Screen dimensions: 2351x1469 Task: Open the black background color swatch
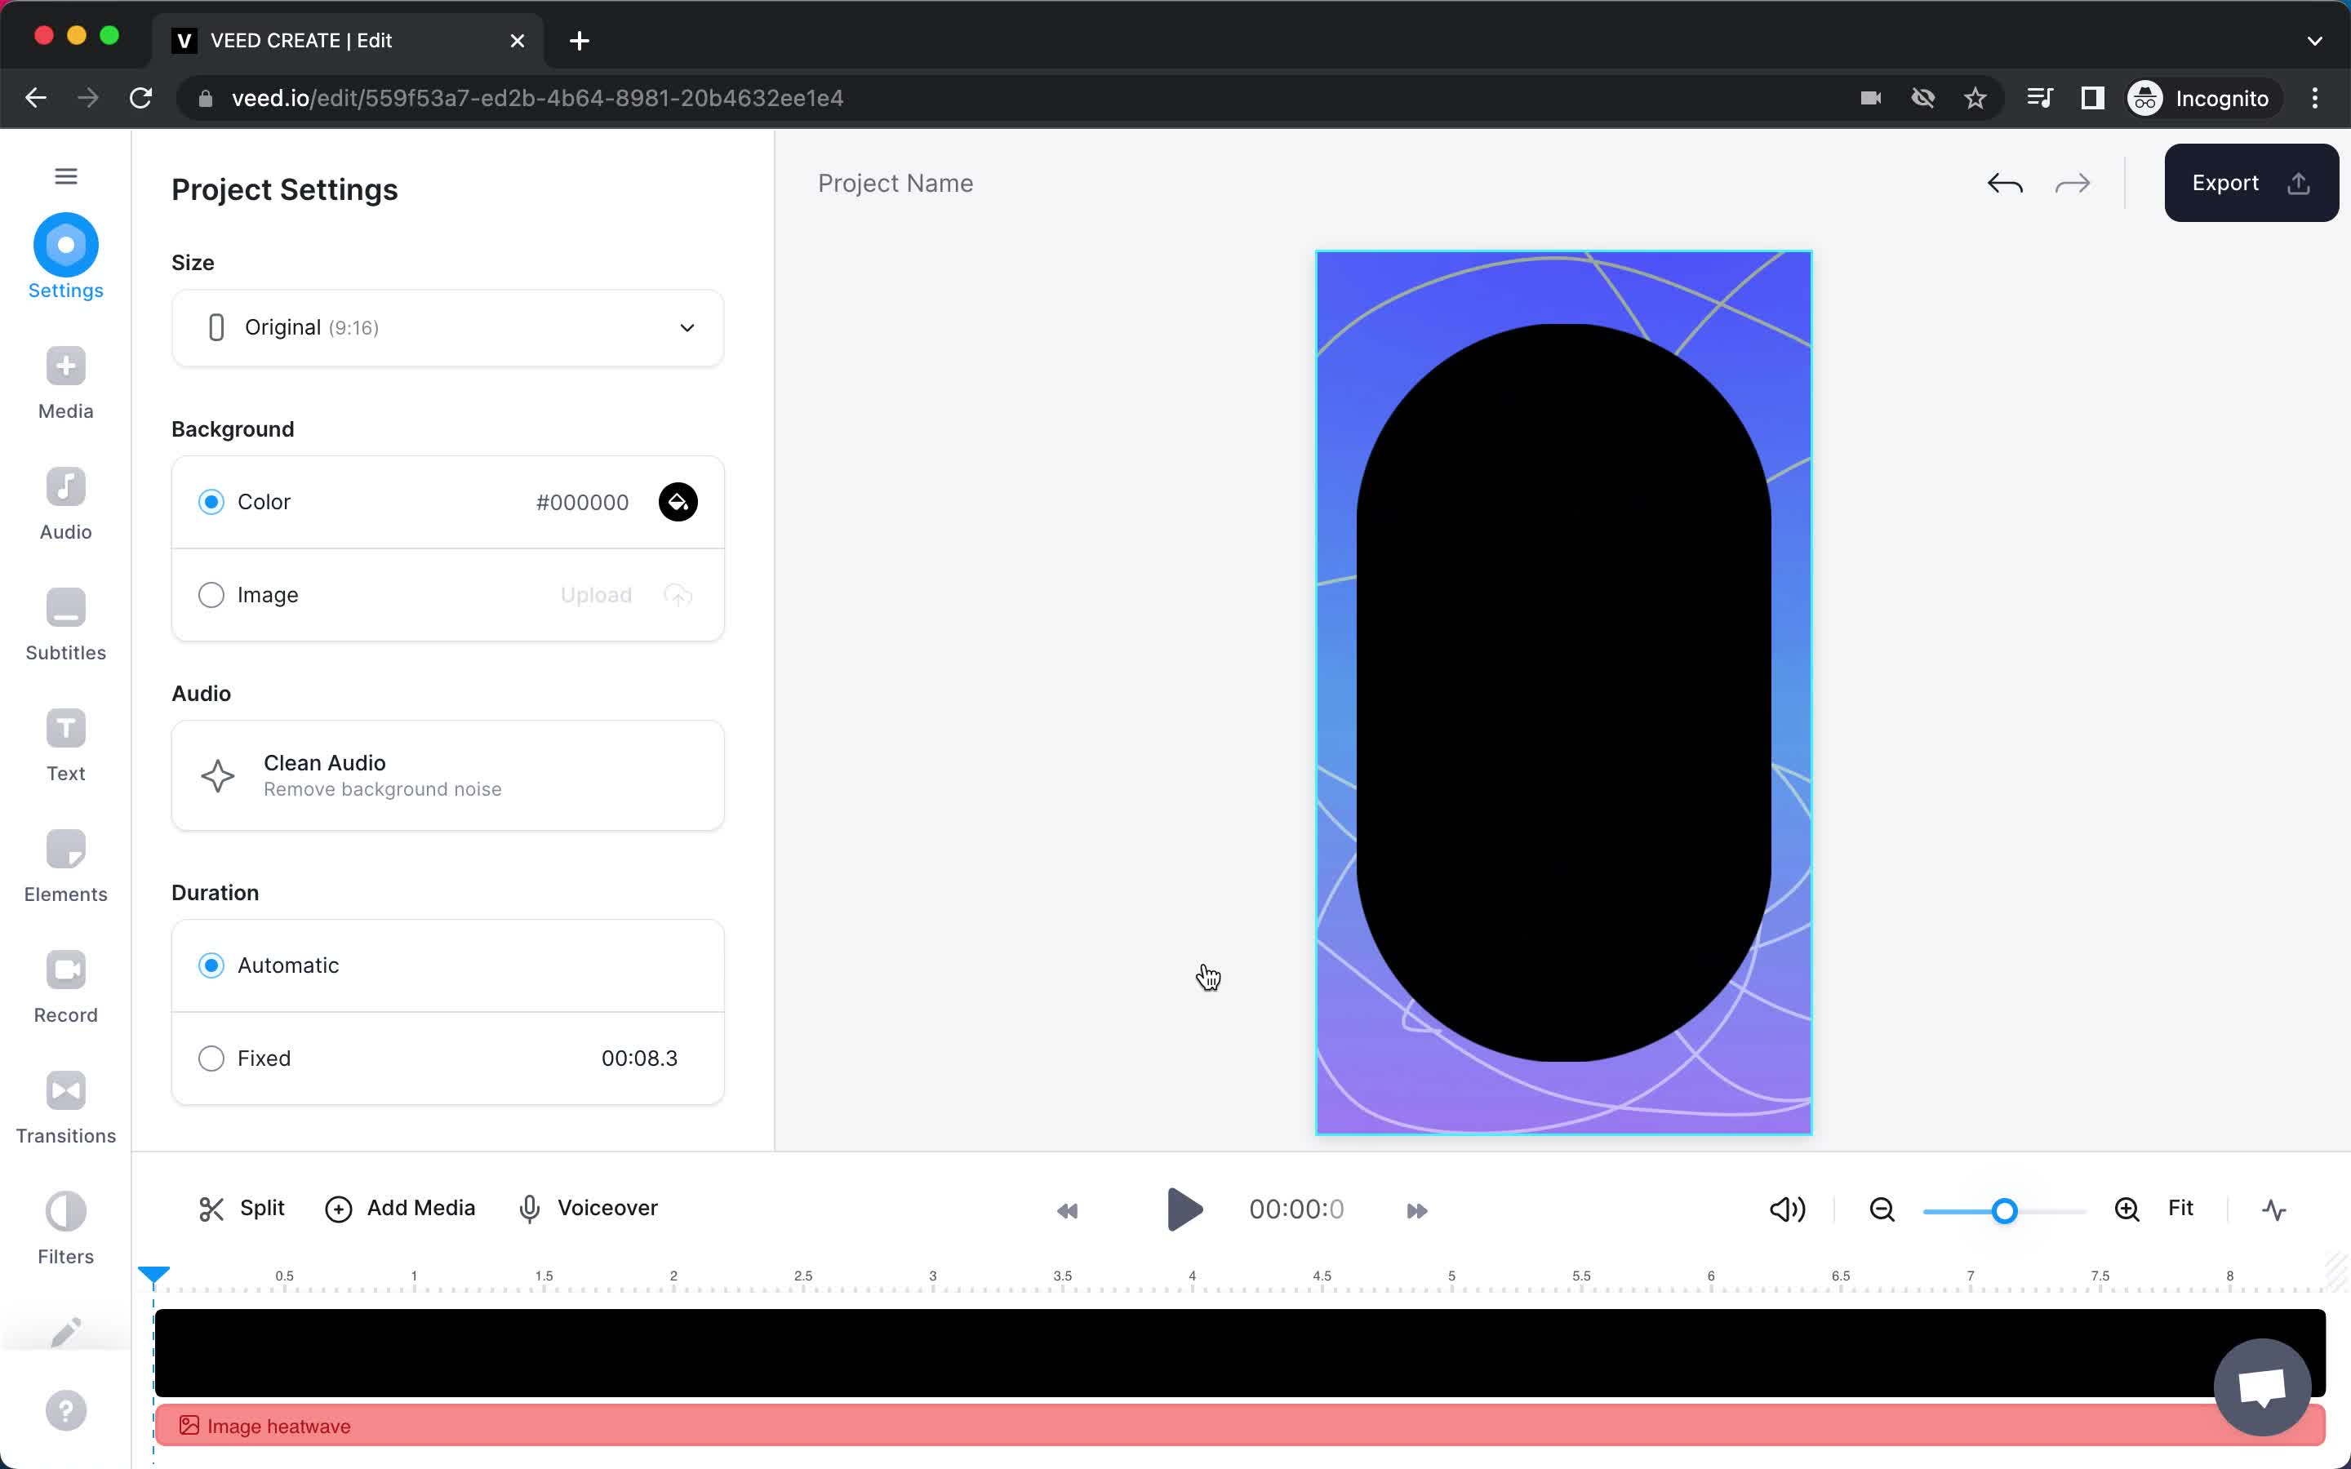tap(678, 501)
